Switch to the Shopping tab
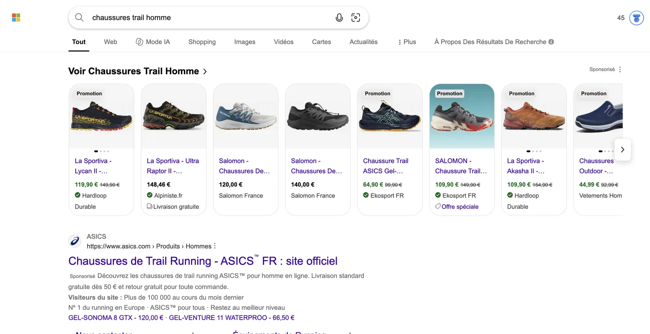 [x=202, y=42]
